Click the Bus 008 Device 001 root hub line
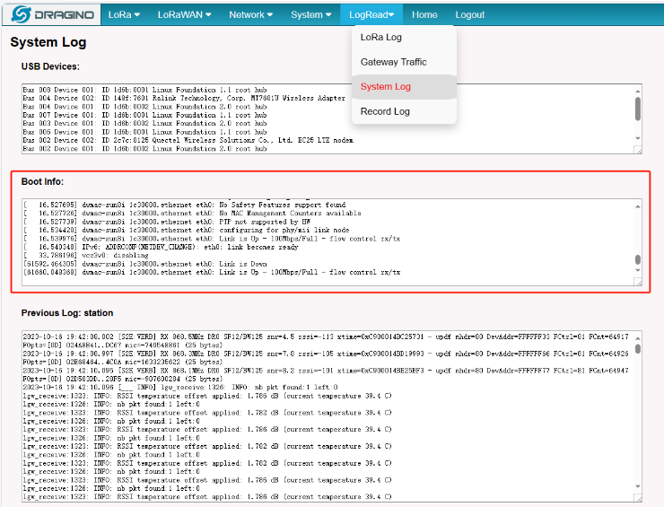The image size is (664, 507). pyautogui.click(x=144, y=90)
